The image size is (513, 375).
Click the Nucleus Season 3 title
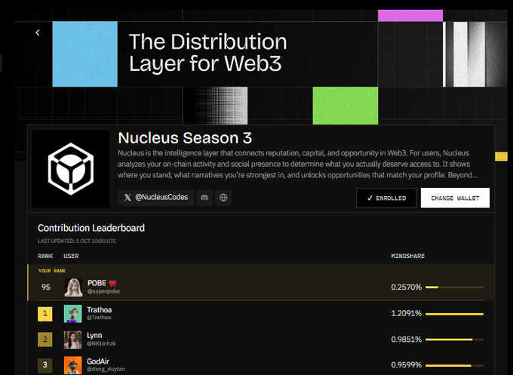pos(185,138)
